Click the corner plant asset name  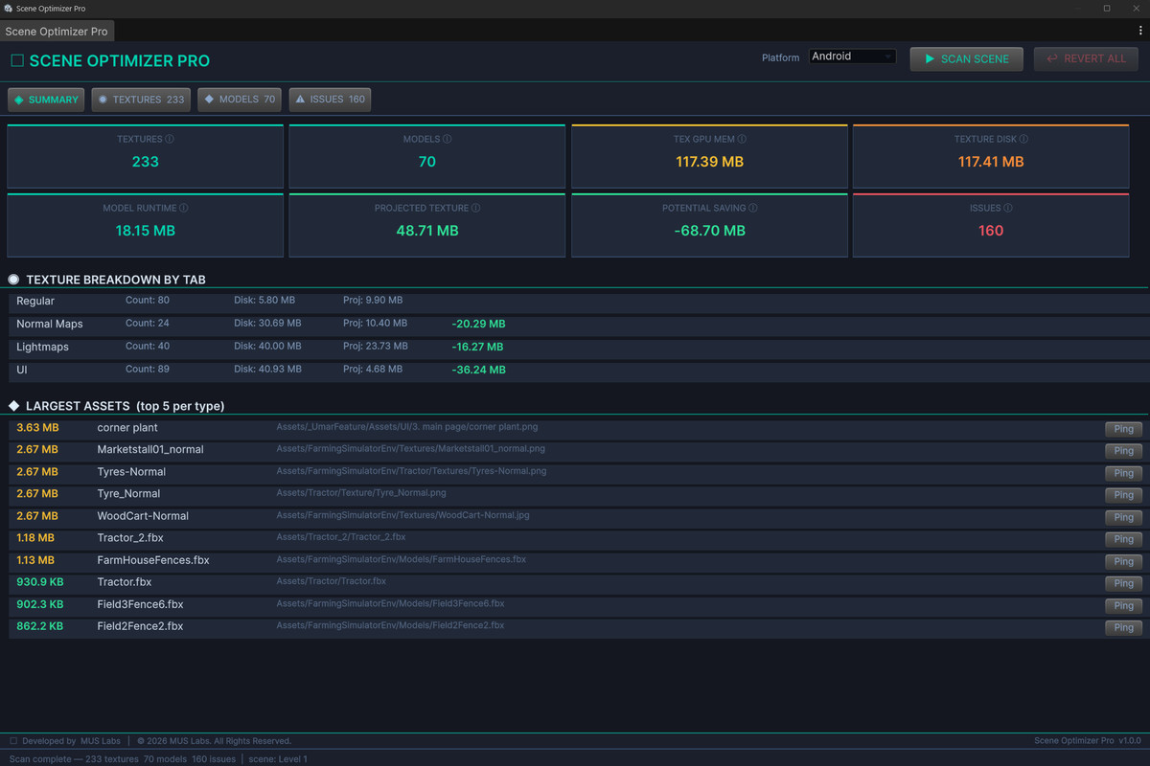tap(127, 428)
